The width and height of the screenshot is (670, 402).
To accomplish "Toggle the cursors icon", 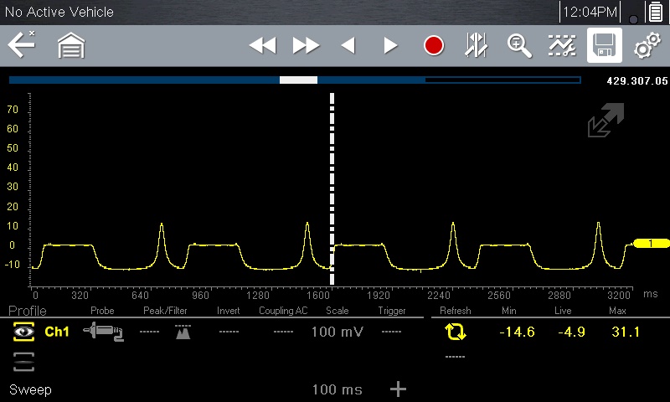I will point(476,45).
